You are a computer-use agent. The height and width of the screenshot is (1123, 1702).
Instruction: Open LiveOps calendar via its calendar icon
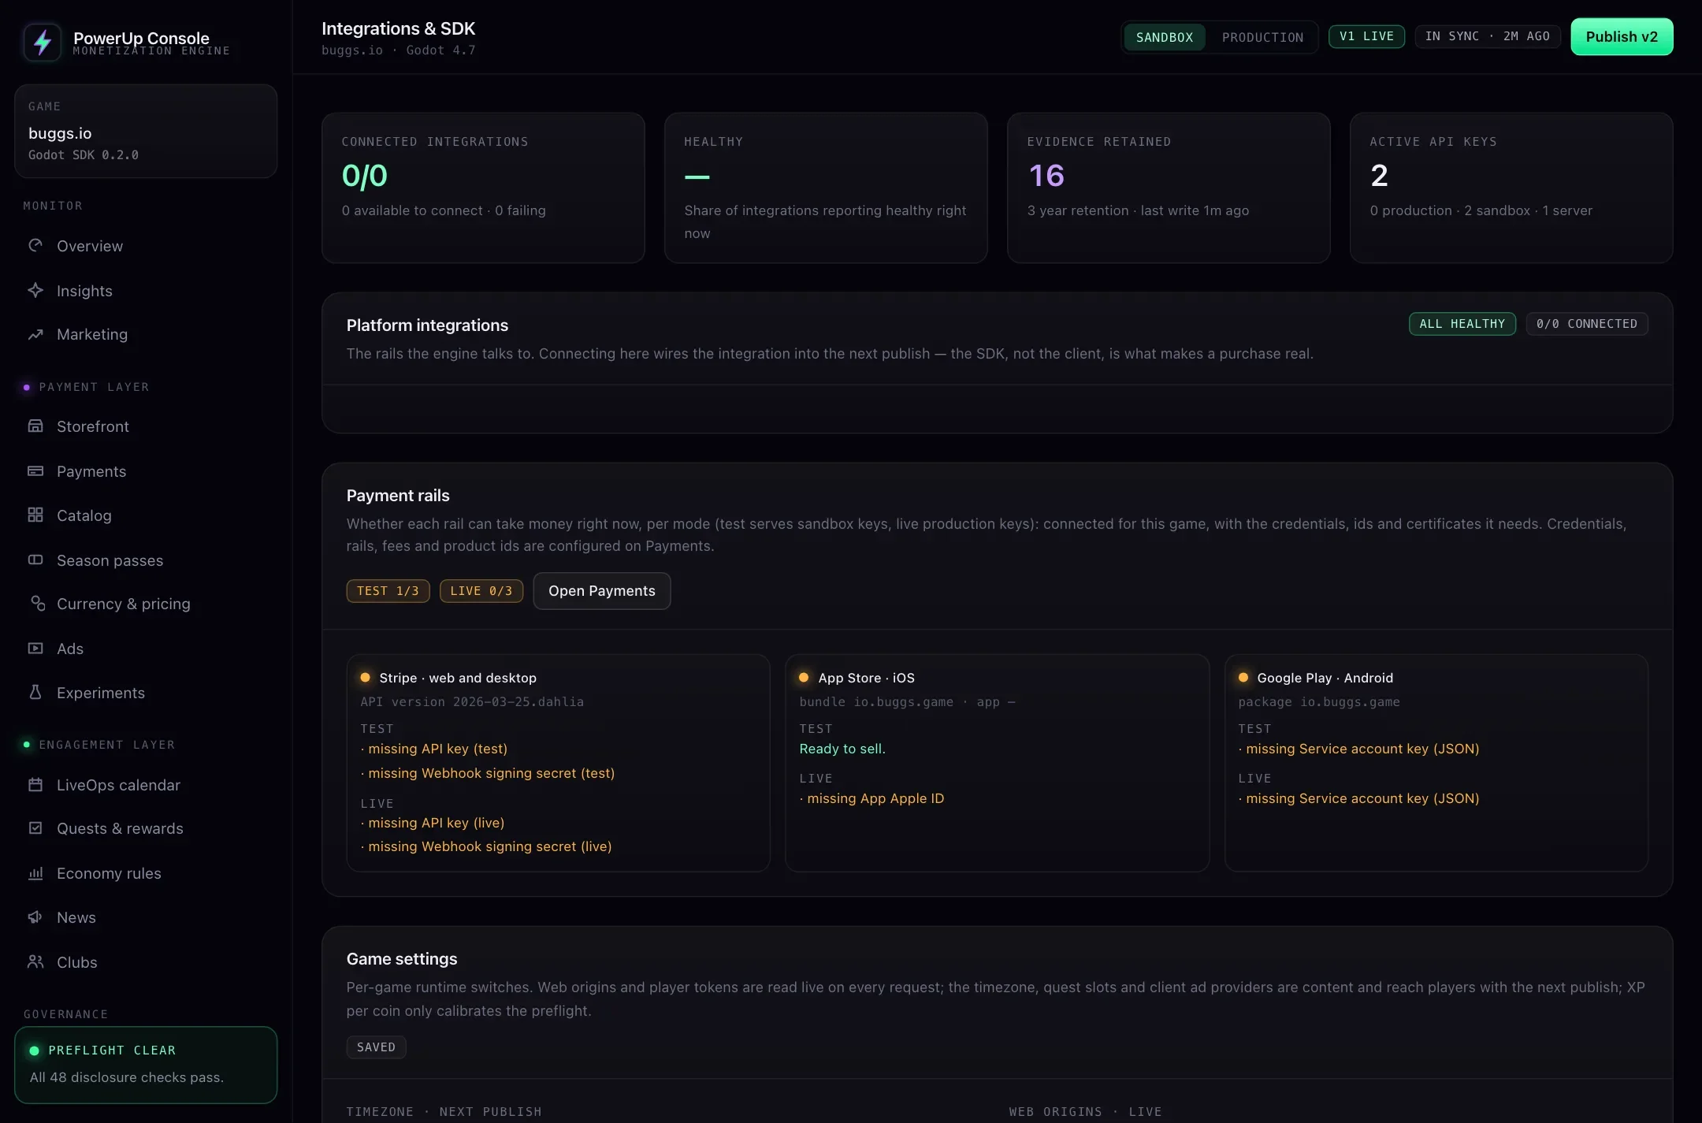pyautogui.click(x=35, y=784)
